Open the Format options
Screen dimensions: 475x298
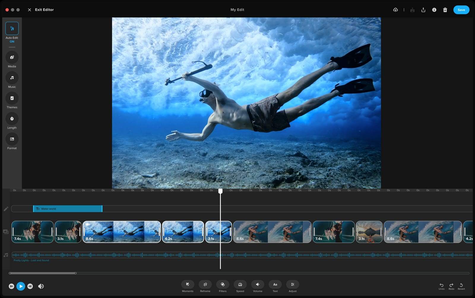12,139
